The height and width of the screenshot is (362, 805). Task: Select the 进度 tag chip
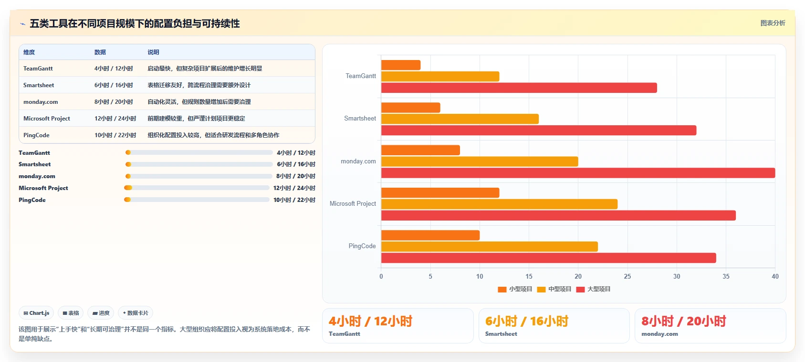coord(101,313)
